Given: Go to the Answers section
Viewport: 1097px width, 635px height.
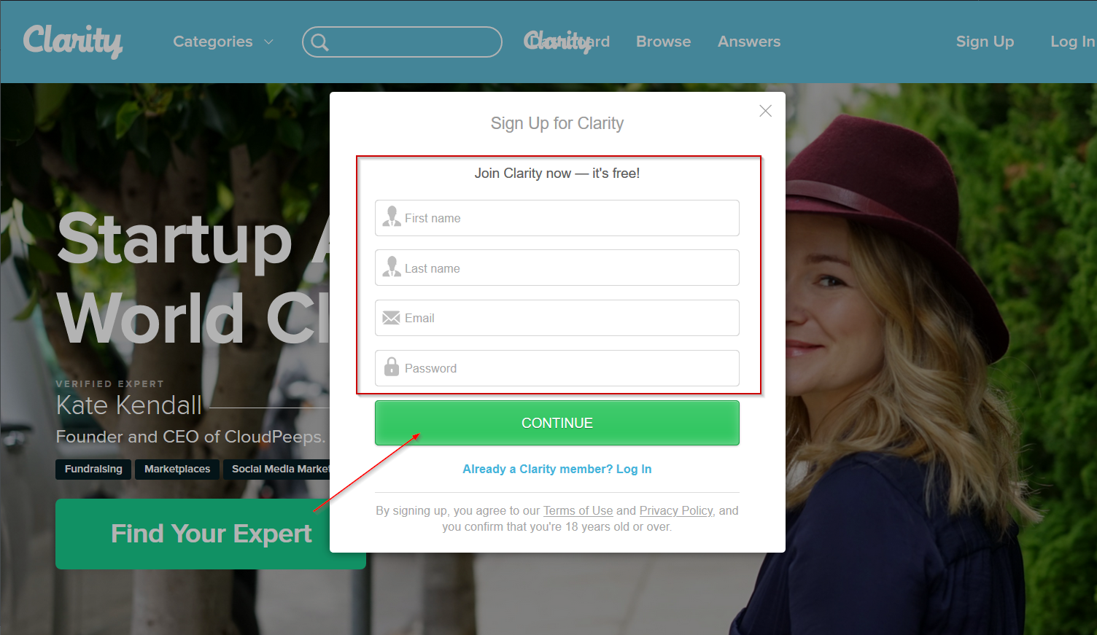Looking at the screenshot, I should click(749, 42).
